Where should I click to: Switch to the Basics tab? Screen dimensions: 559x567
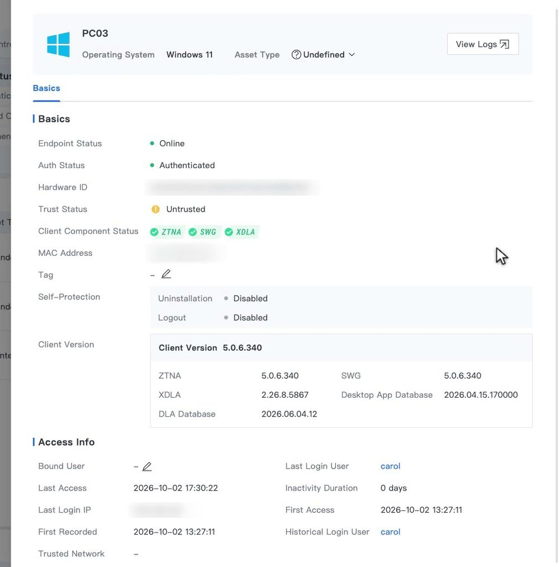[46, 88]
